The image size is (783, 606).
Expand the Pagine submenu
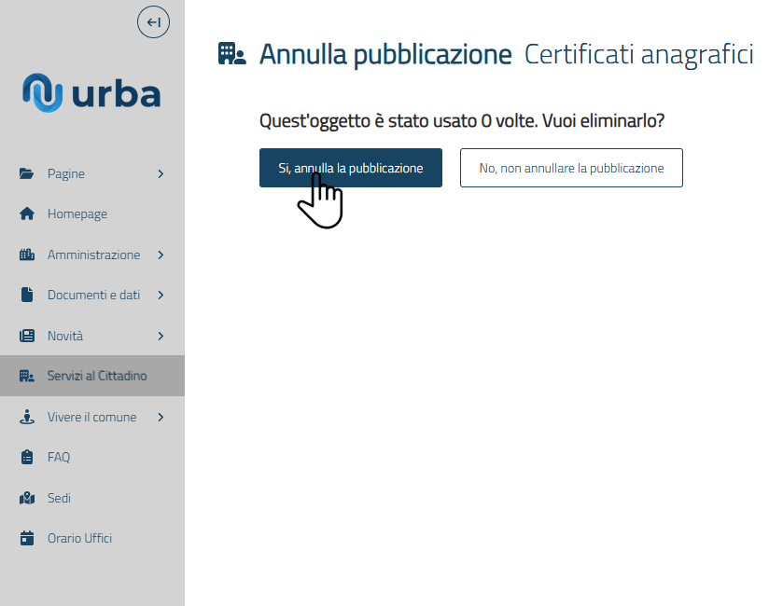161,172
